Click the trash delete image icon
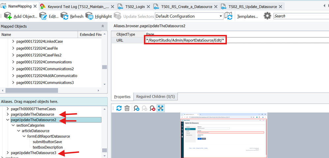Screen dimensions: 329x158 (x=127, y=108)
